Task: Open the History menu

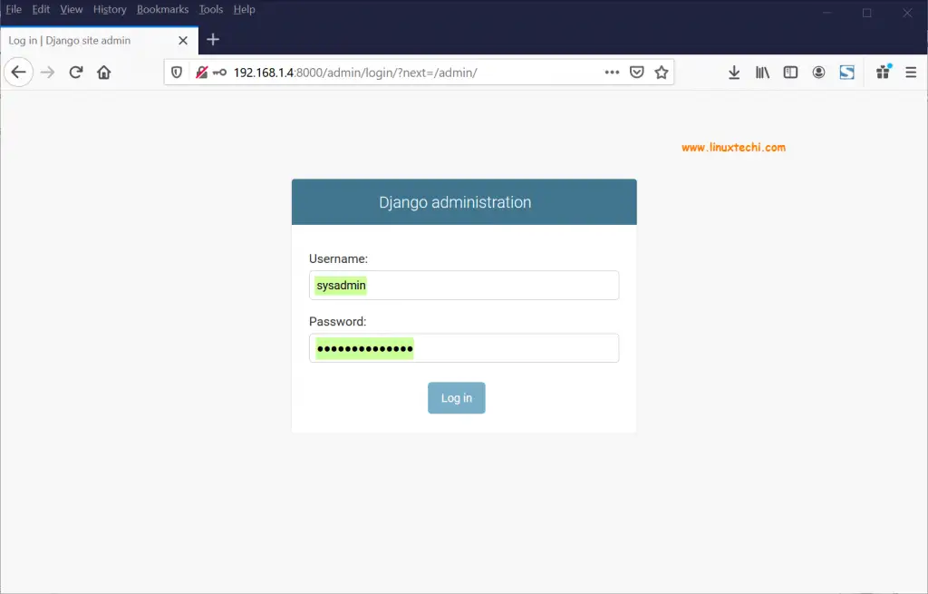Action: click(x=109, y=9)
